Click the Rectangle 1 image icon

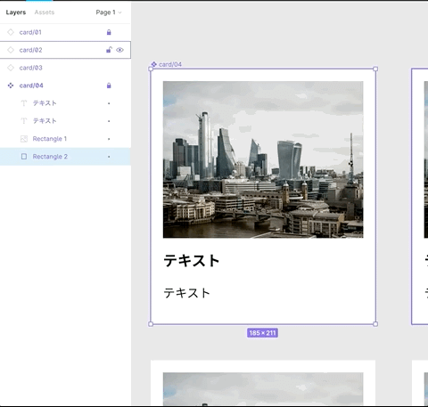point(24,139)
